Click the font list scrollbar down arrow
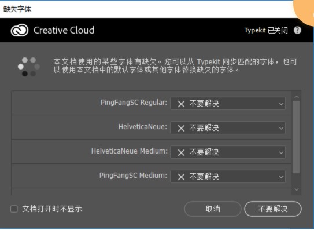 (297, 189)
